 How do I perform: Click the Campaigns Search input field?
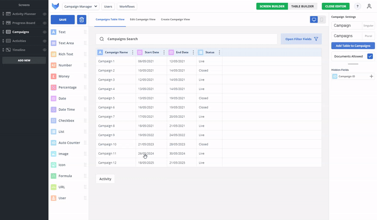click(x=187, y=39)
